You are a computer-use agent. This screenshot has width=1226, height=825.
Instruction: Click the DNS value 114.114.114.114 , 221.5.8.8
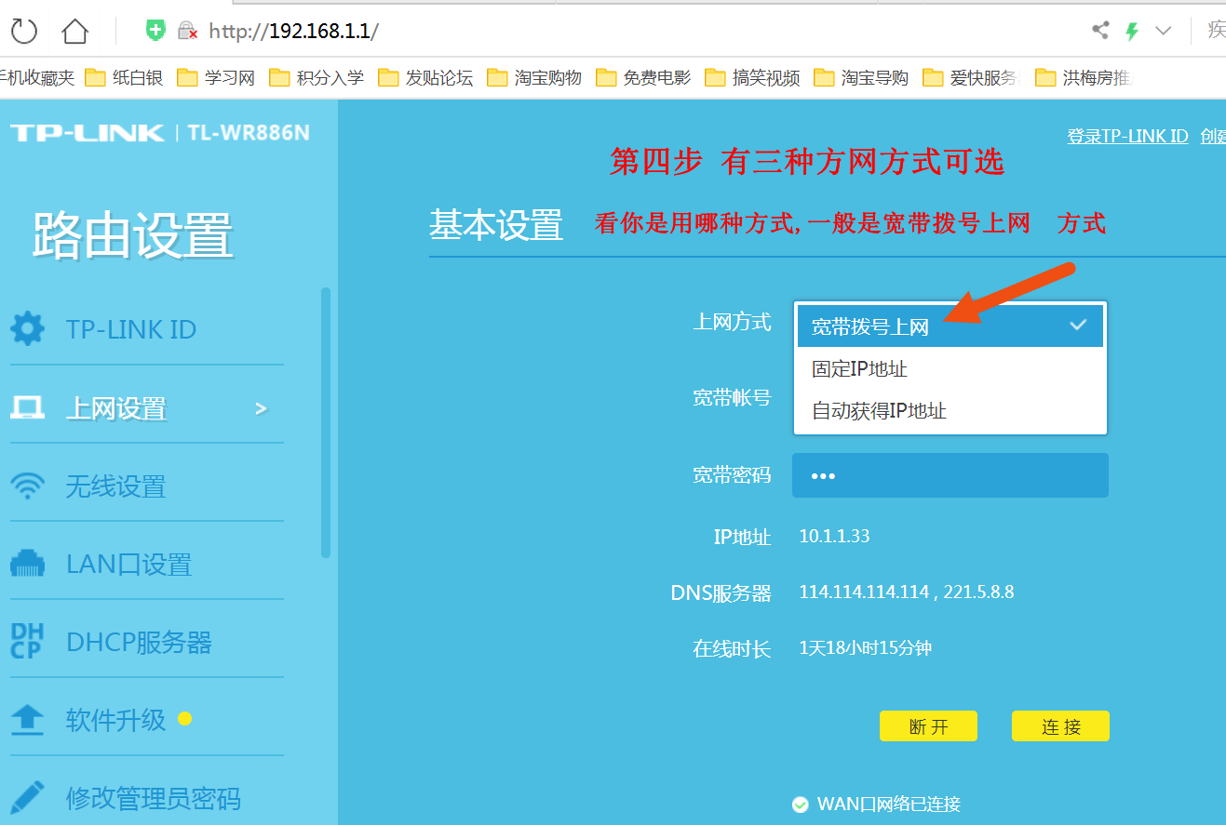(x=907, y=592)
